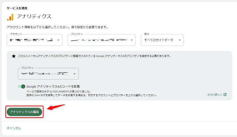
Task: Click the Google Analytics bar chart logo
Action: click(10, 17)
